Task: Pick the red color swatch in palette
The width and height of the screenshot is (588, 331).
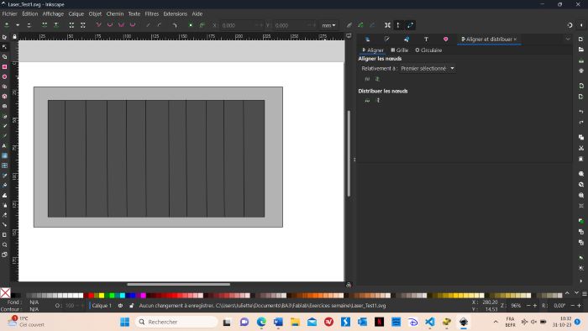Action: [x=91, y=296]
